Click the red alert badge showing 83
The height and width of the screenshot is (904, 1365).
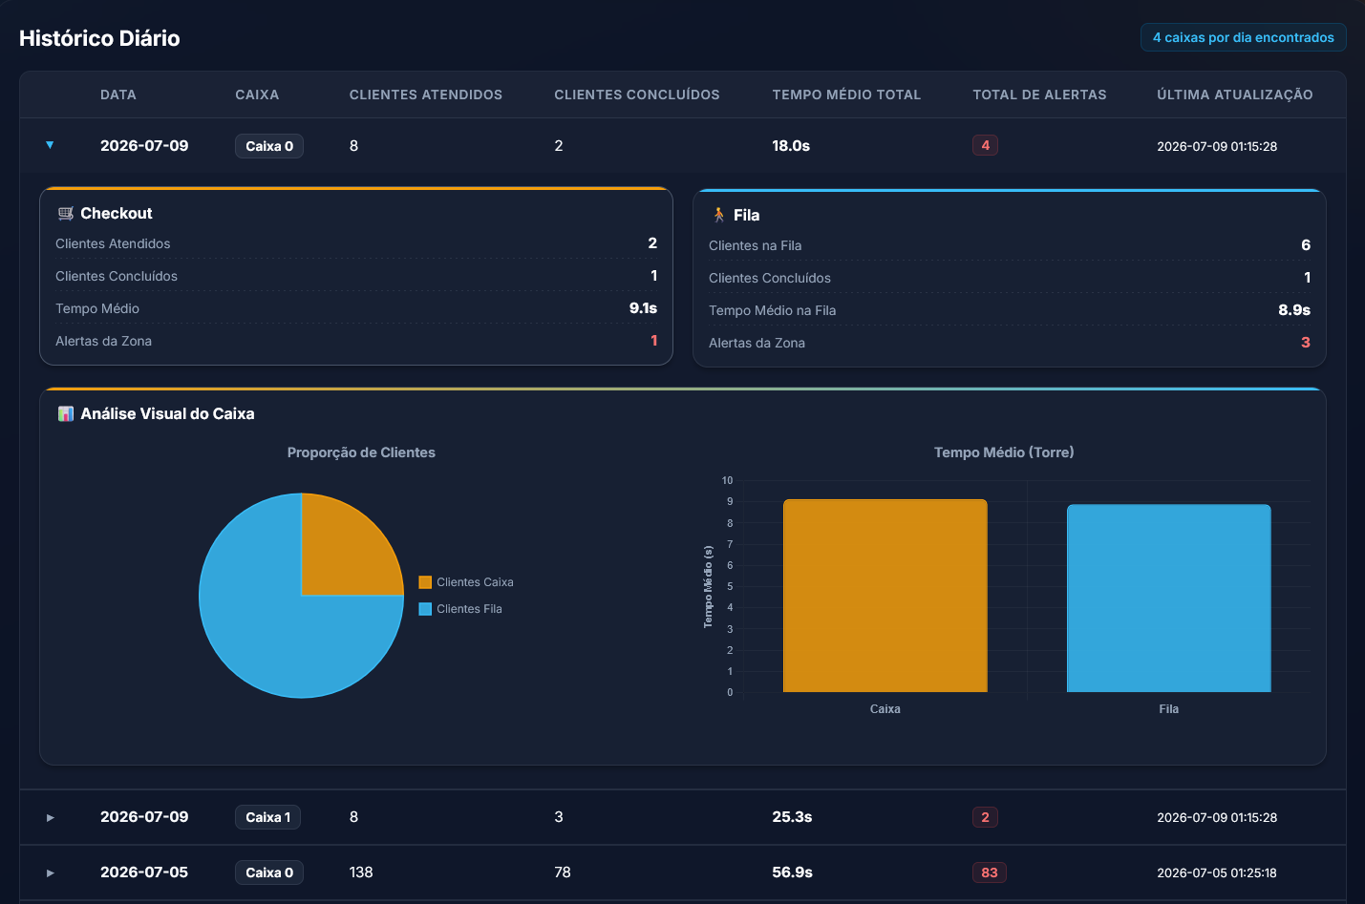tap(989, 872)
